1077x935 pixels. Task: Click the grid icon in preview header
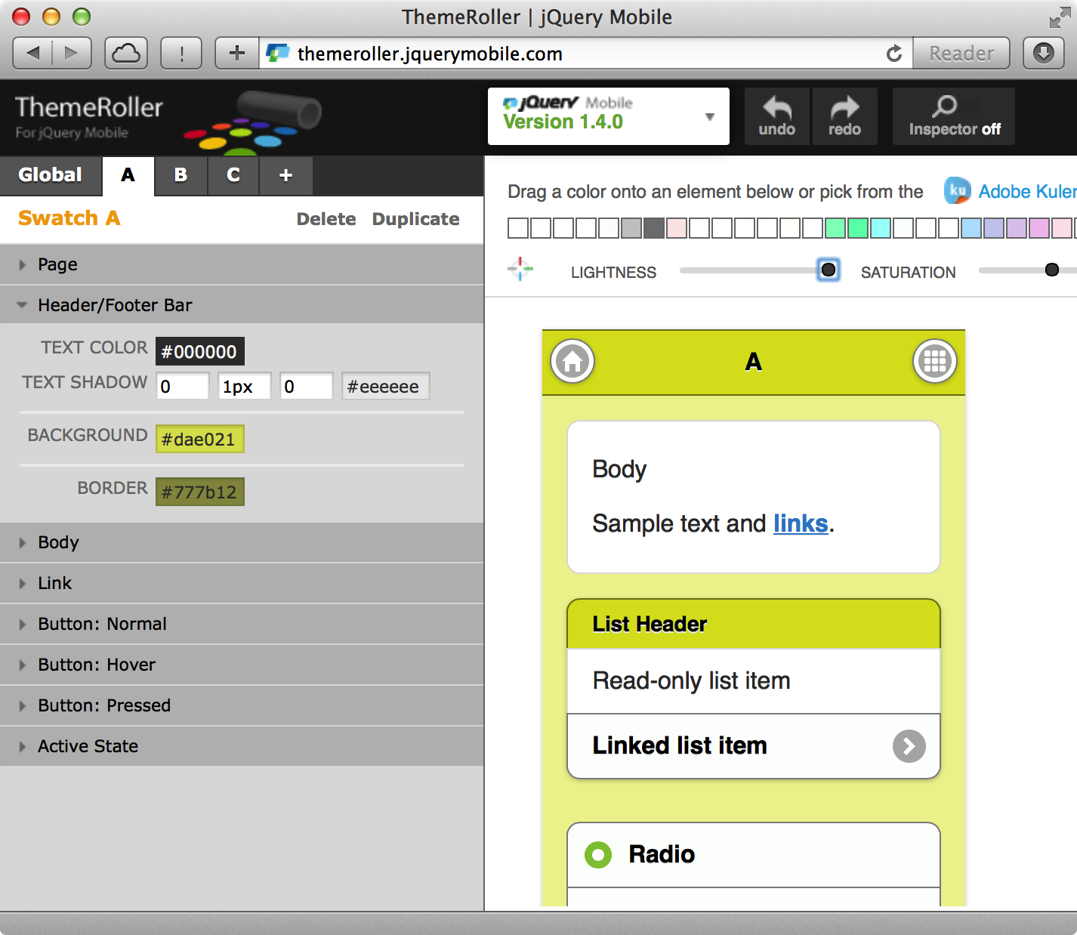pos(934,362)
